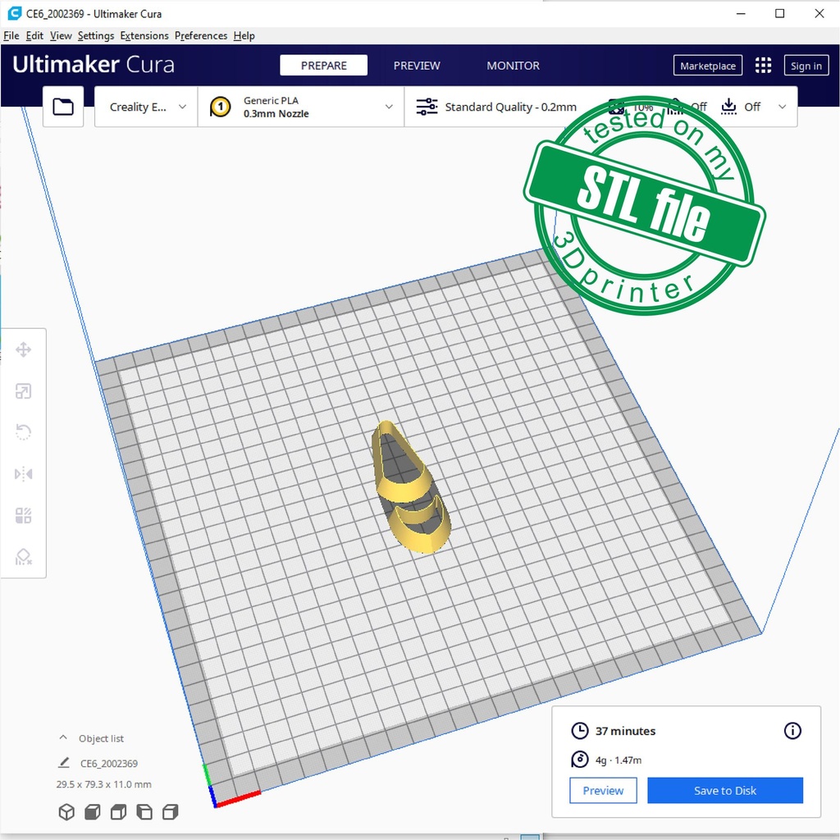The image size is (840, 840).
Task: Open the Marketplace button
Action: [x=707, y=66]
